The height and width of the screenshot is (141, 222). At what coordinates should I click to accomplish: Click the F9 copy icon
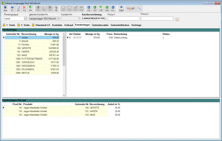63,9
